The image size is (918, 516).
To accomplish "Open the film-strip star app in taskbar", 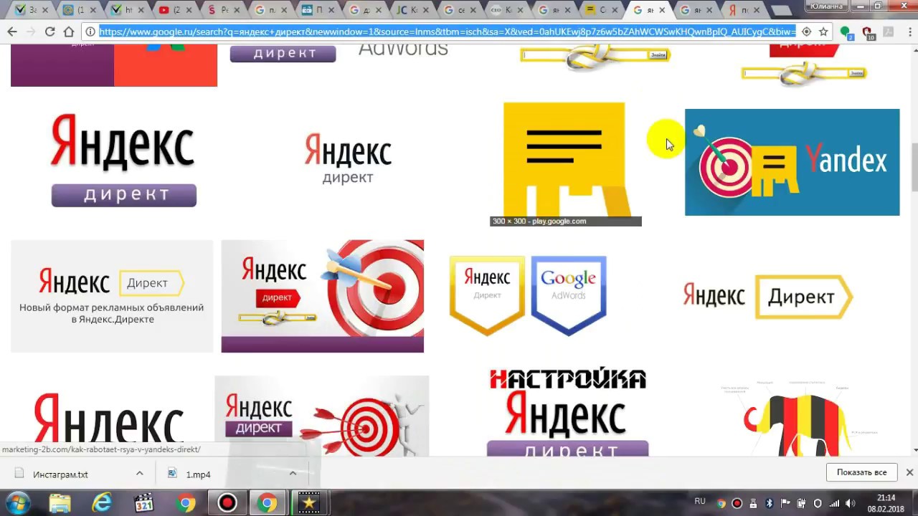I will tap(309, 503).
